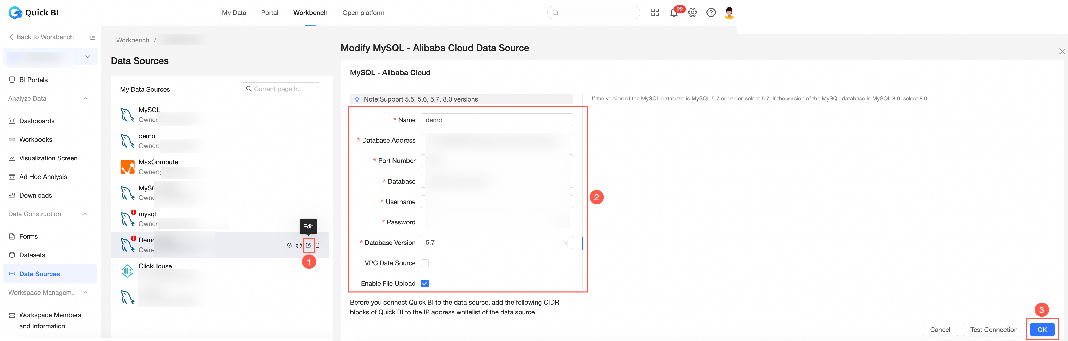Viewport: 1068px width, 341px height.
Task: Click the Name input field containing demo
Action: (497, 120)
